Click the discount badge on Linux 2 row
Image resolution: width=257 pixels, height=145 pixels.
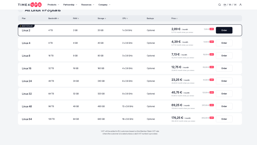[x=212, y=29]
